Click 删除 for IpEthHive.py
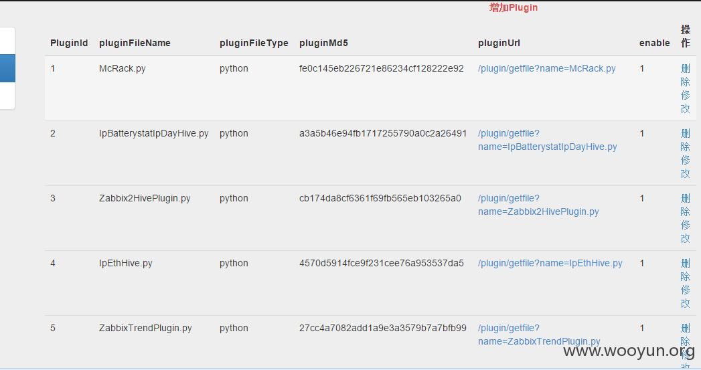701x370 pixels. tap(686, 270)
